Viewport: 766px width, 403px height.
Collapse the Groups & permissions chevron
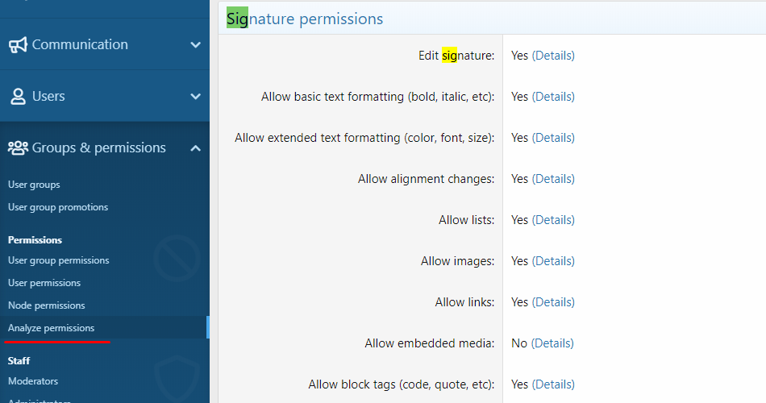(x=195, y=148)
